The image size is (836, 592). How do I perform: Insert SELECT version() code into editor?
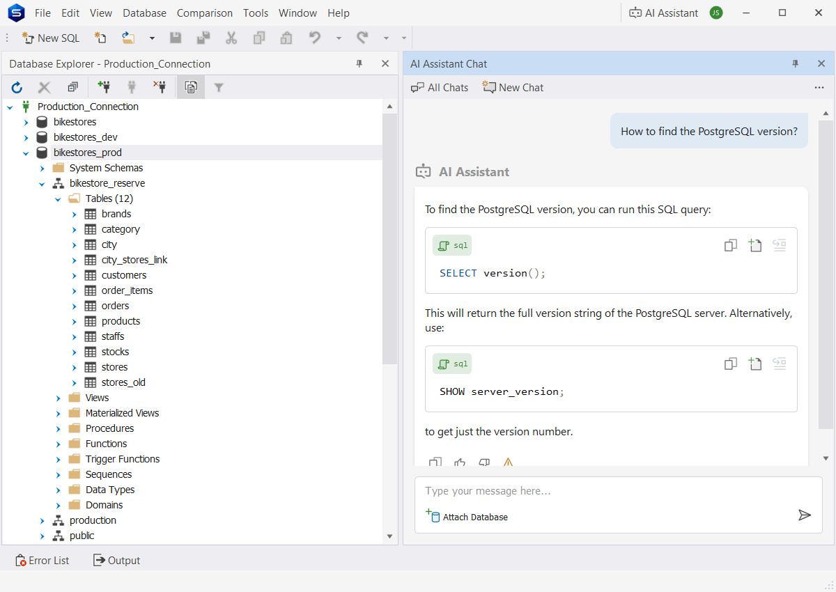click(780, 245)
